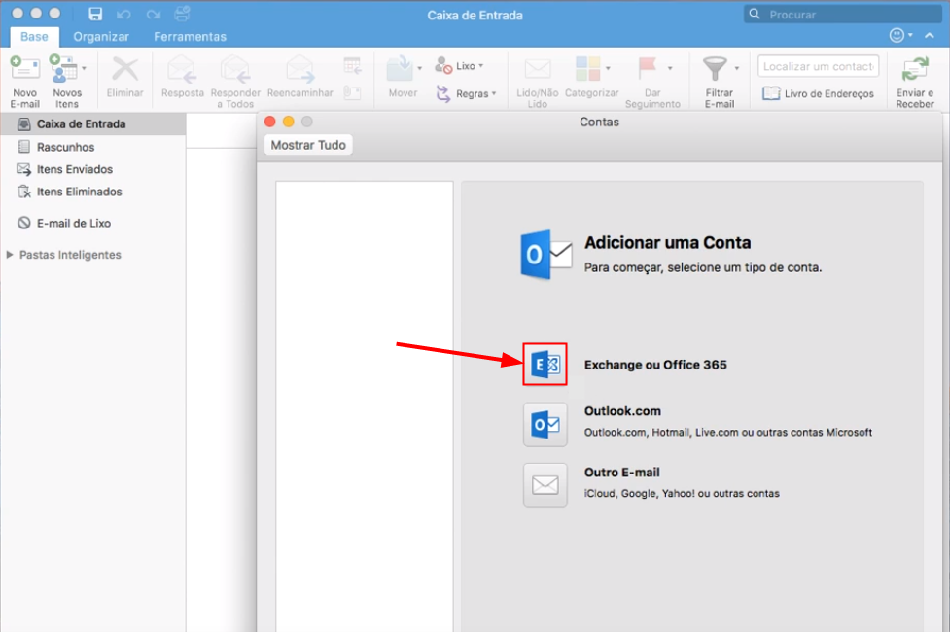
Task: Click the meeting reply calendar icon
Action: (352, 65)
